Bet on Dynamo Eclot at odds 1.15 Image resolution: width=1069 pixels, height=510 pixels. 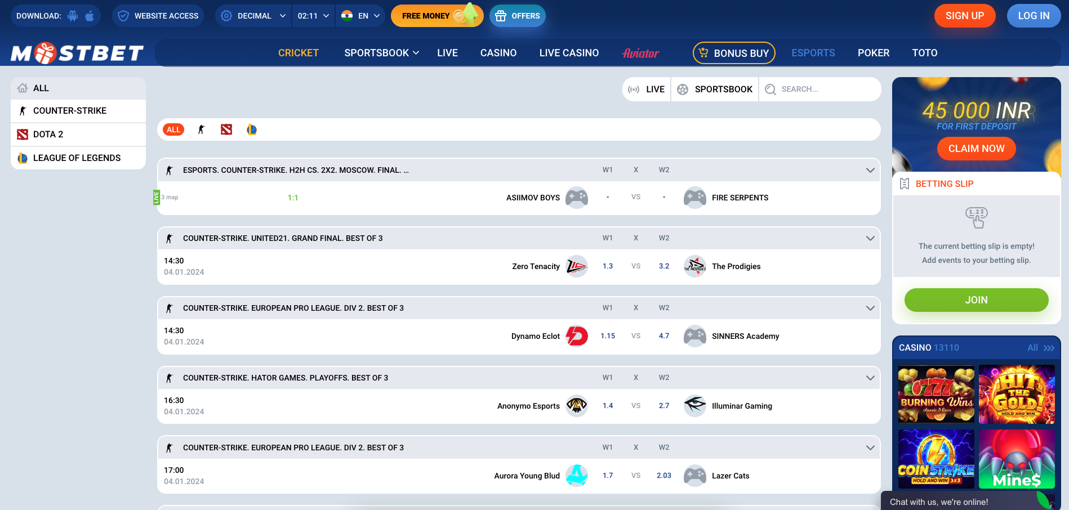[608, 336]
